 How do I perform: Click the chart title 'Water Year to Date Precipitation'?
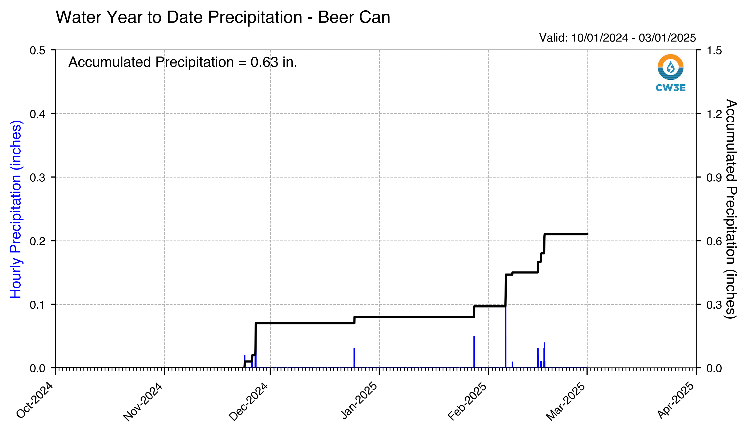[x=179, y=17]
